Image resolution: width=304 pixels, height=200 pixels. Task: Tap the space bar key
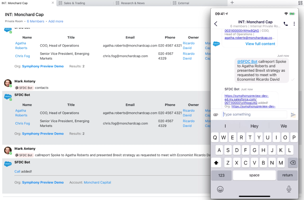tap(254, 175)
